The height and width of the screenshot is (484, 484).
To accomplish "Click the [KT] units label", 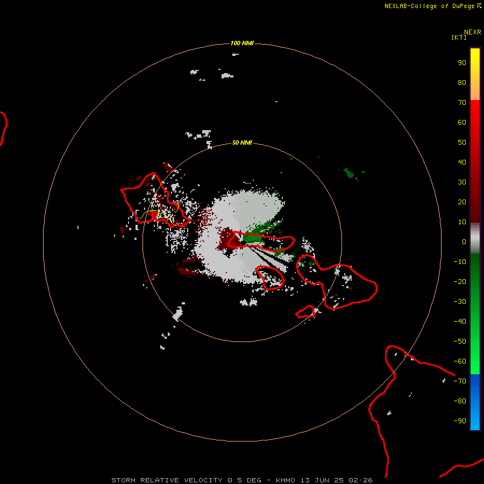I will [x=459, y=37].
